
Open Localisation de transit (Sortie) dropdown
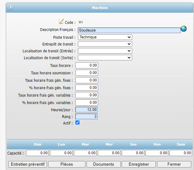[105, 58]
